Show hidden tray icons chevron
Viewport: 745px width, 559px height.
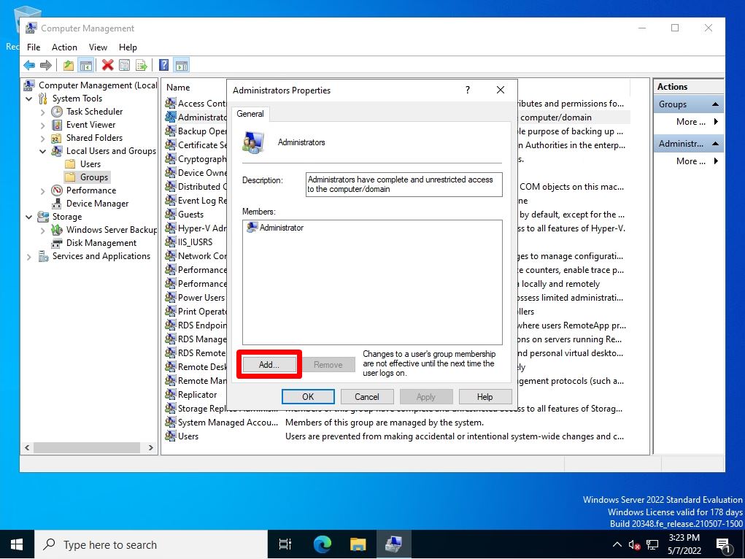point(617,544)
